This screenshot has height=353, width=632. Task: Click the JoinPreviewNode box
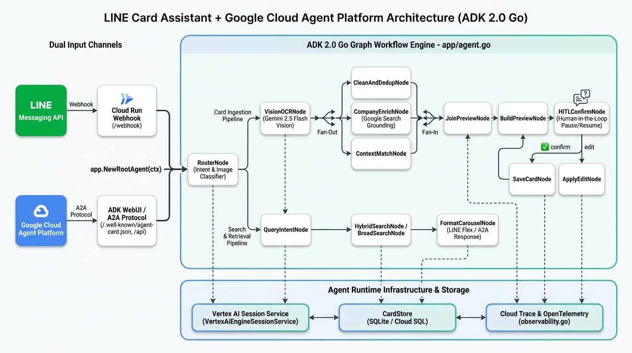tap(468, 118)
